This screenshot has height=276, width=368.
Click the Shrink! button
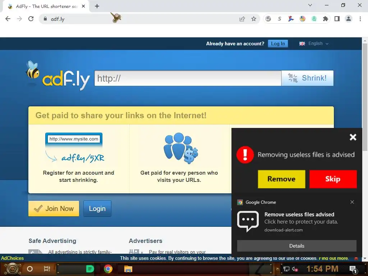(x=308, y=78)
